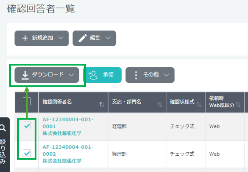Click 確認状様式 column header text
This screenshot has height=172, width=248.
click(x=182, y=102)
